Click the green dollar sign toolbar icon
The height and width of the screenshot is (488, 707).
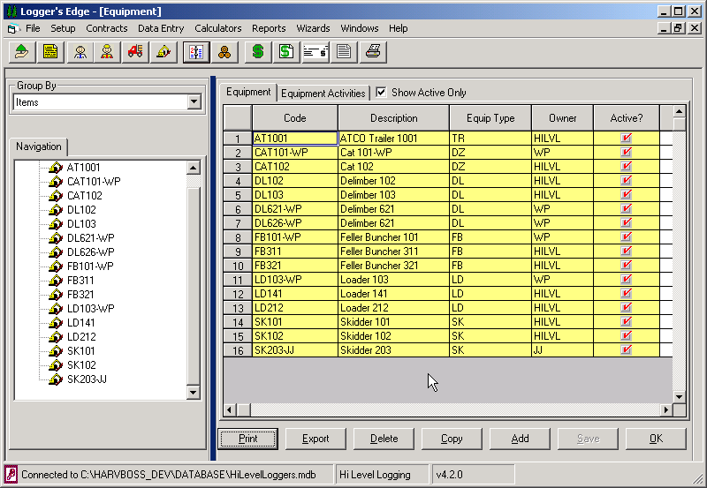[258, 52]
